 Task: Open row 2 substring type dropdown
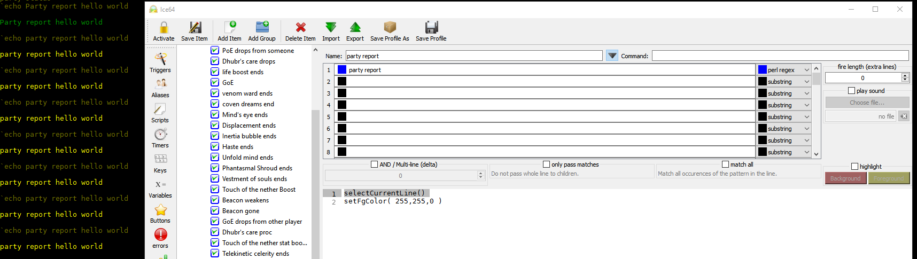coord(784,82)
